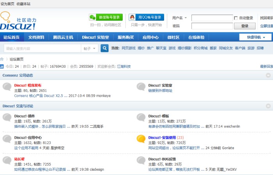The image size is (273, 175).
Task: Click bubble icon beside Discuz! 程序发布
Action: (7, 87)
